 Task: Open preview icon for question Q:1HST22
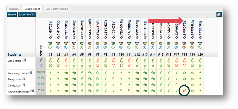point(51,22)
